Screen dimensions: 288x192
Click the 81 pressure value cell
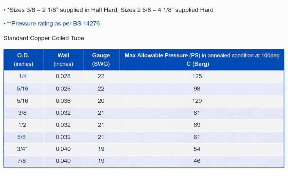197,113
